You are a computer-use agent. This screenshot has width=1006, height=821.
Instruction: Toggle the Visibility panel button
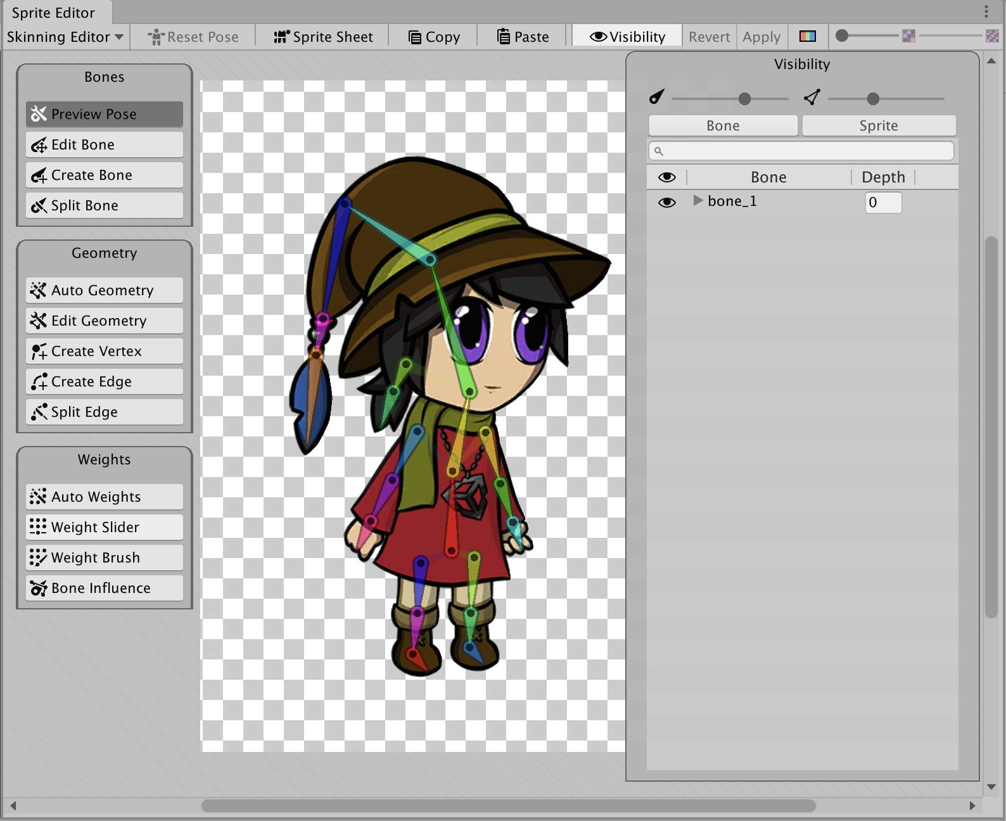coord(627,37)
